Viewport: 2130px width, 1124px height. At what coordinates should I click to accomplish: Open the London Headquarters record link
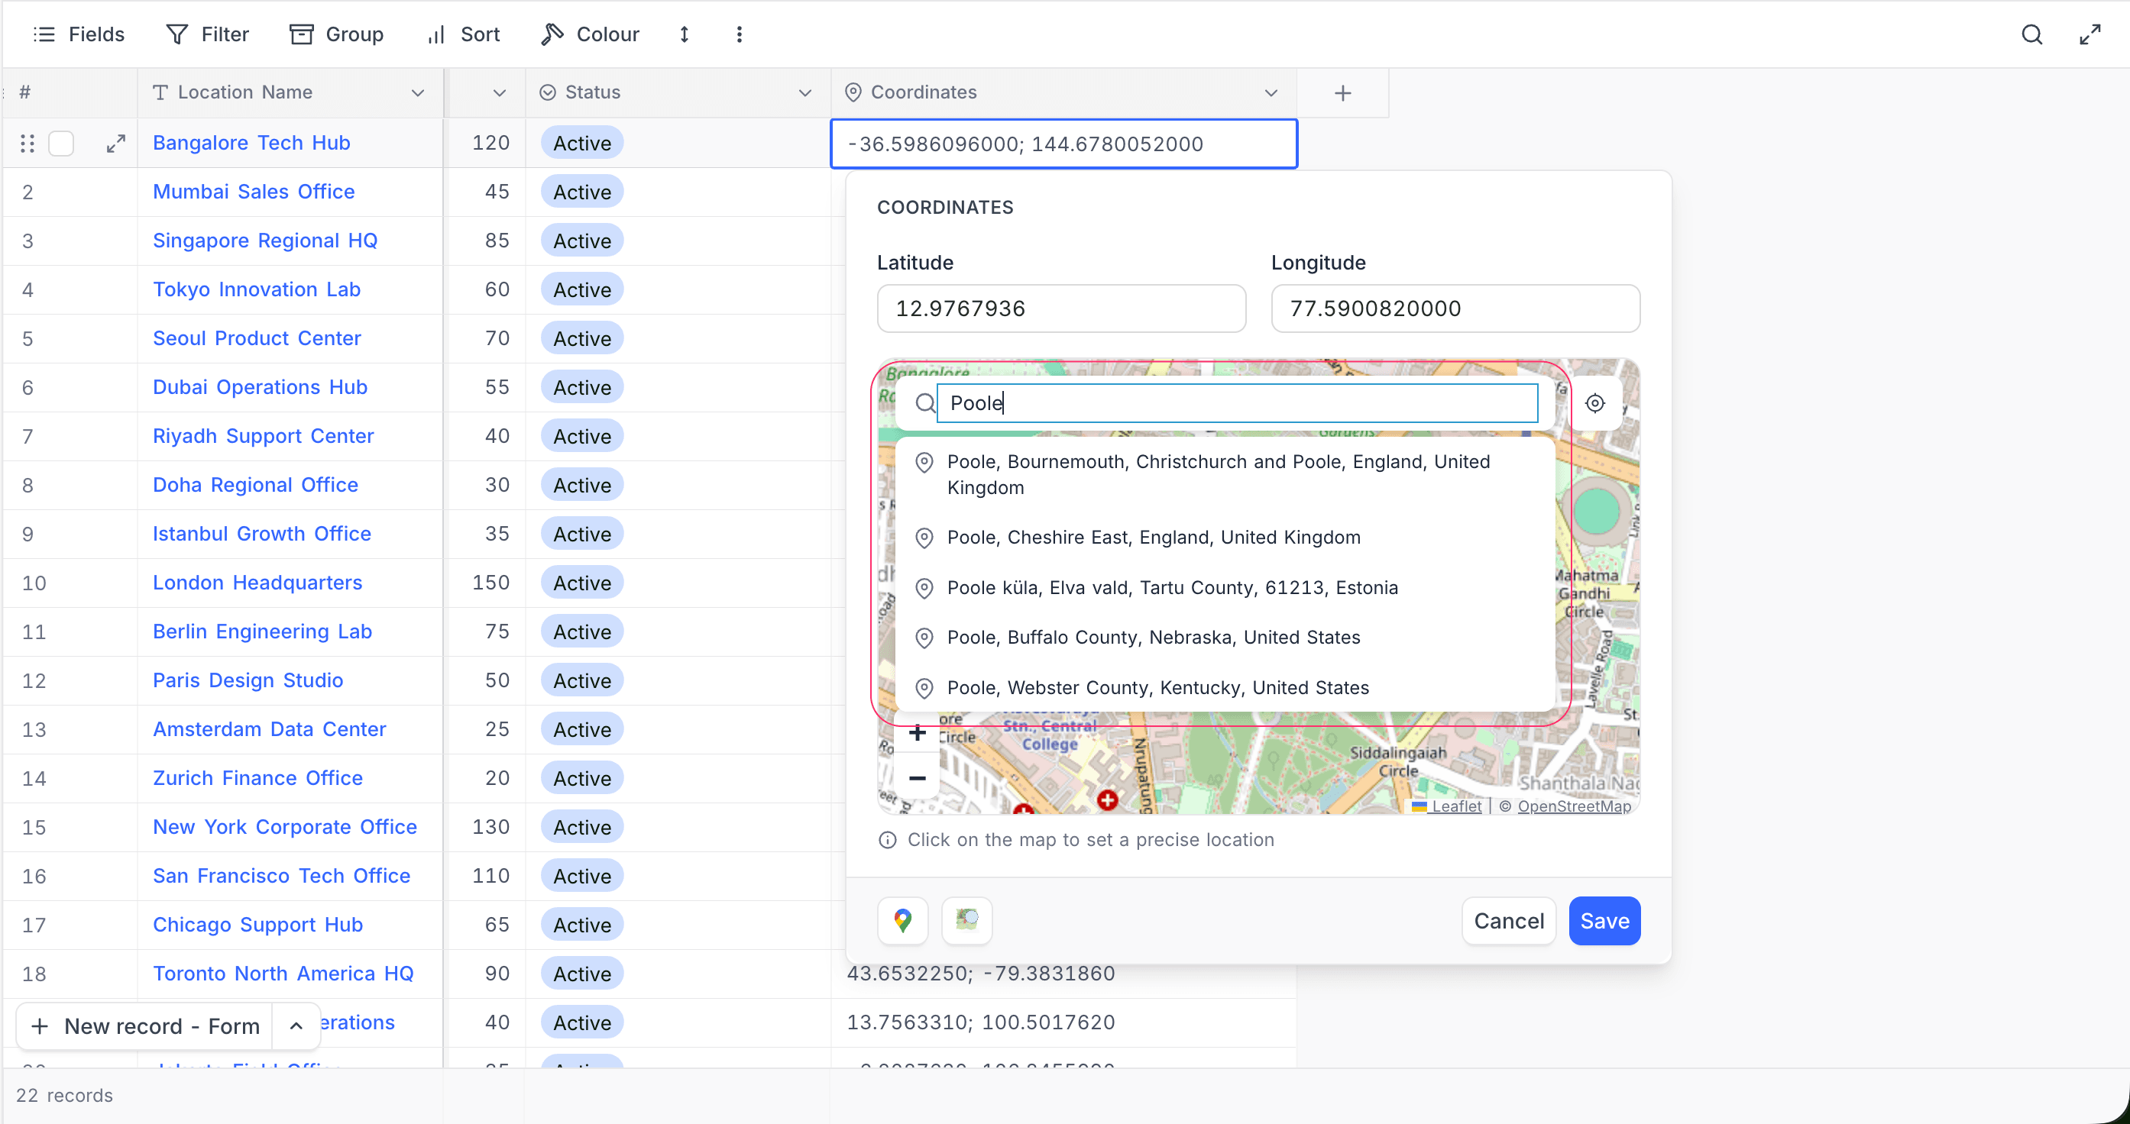click(257, 582)
